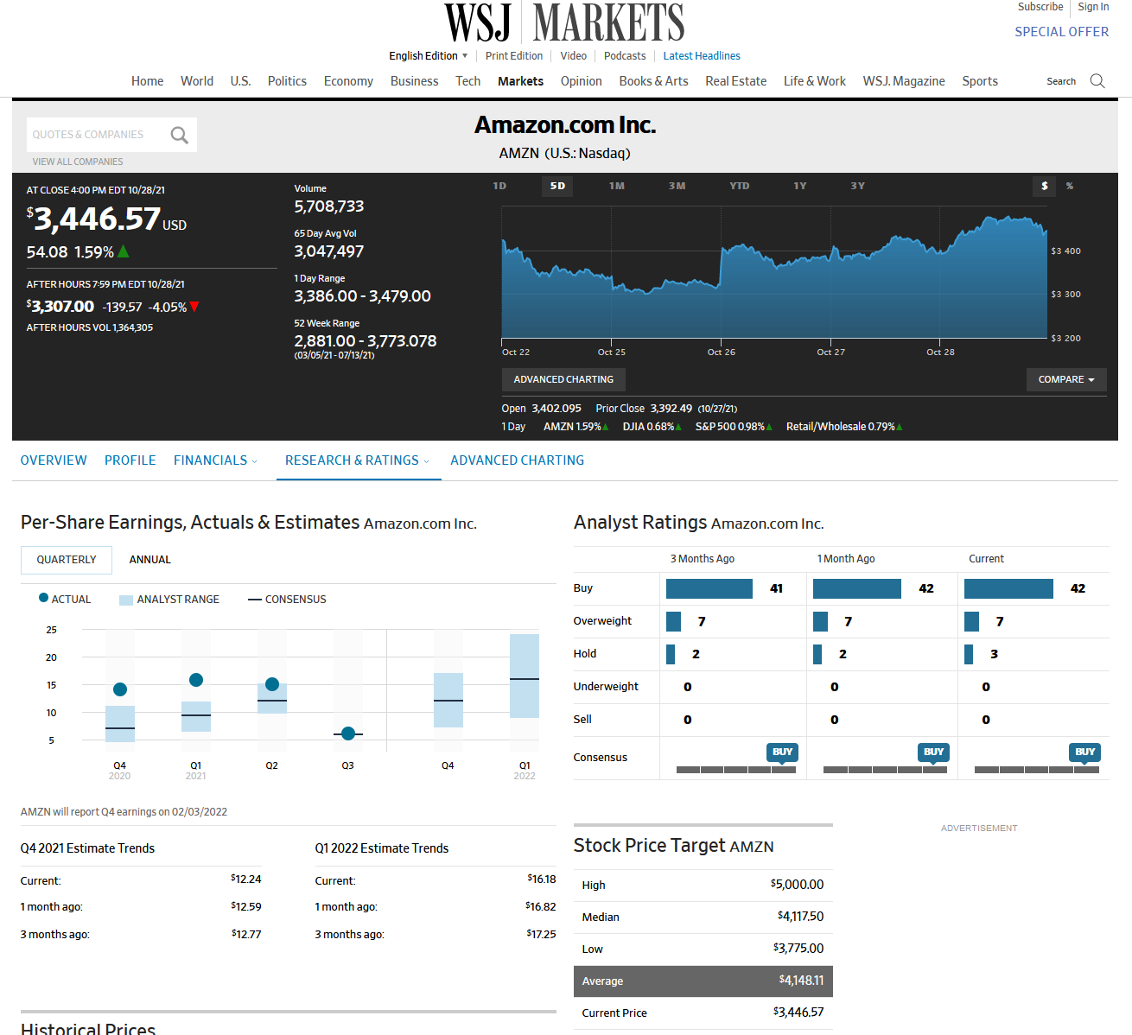
Task: Expand the COMPARE dropdown
Action: (x=1066, y=379)
